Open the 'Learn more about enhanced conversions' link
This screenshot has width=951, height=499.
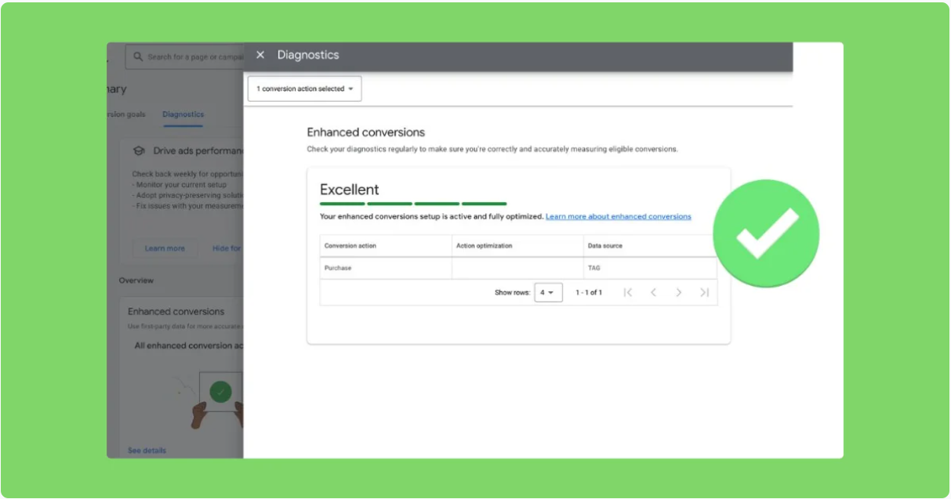coord(619,216)
